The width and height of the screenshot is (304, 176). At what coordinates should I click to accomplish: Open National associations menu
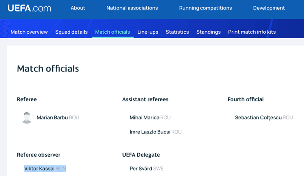(132, 8)
